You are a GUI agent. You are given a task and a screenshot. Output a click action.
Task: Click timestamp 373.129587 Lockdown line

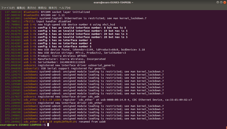[82, 94]
